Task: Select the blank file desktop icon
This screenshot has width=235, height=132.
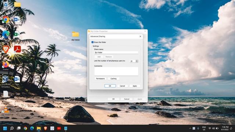Action: coord(6,94)
